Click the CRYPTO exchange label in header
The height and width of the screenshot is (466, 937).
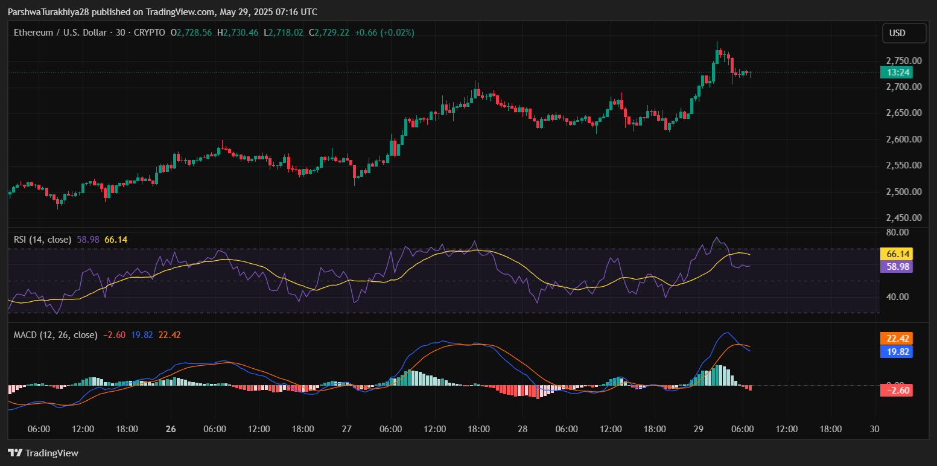click(148, 33)
